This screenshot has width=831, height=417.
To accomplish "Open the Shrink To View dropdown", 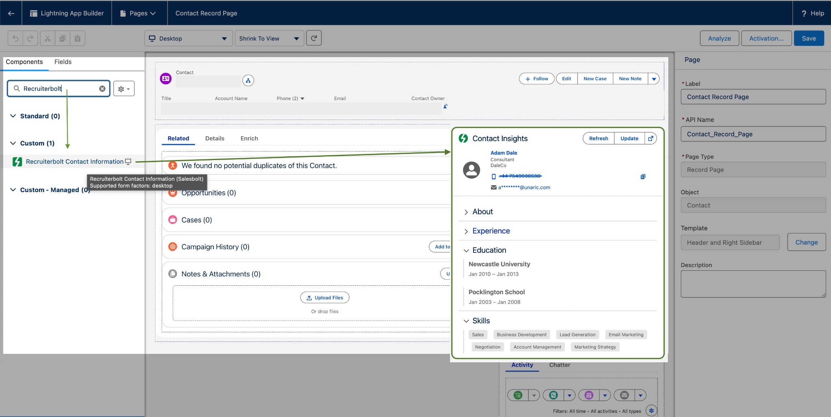I will click(269, 38).
